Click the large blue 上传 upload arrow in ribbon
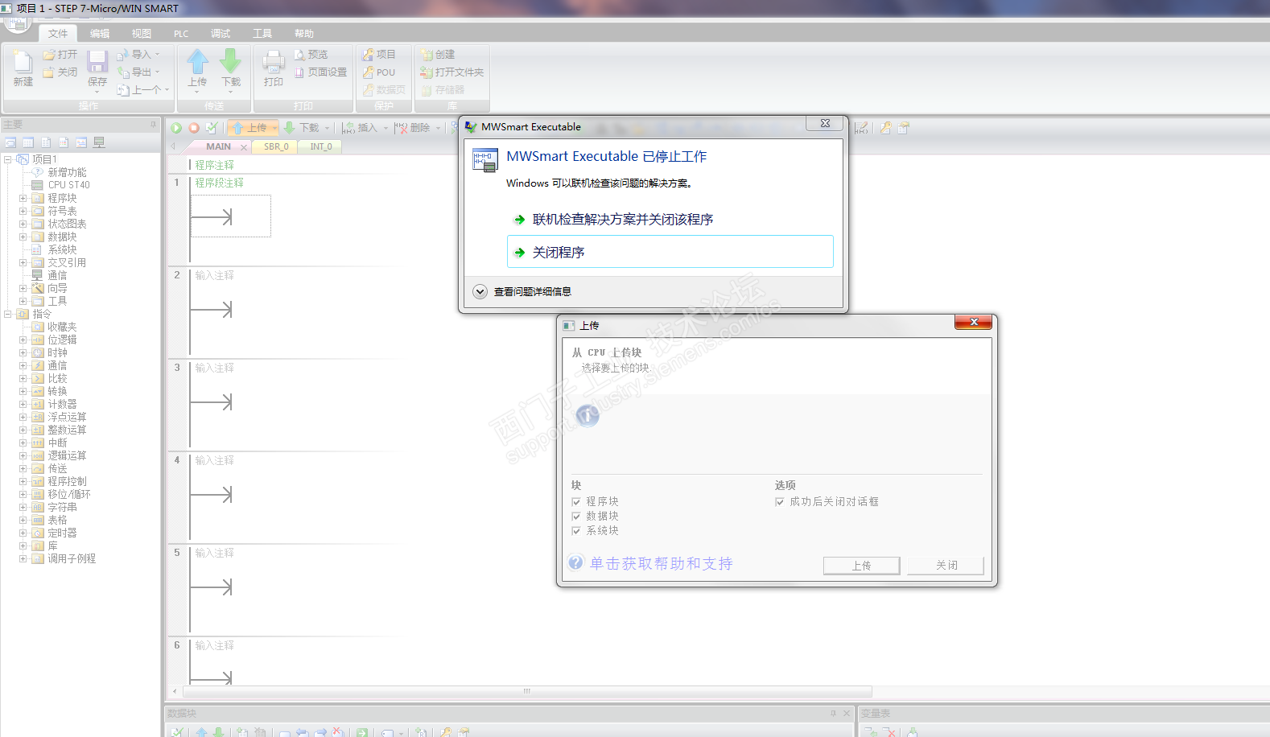The width and height of the screenshot is (1270, 737). point(197,61)
